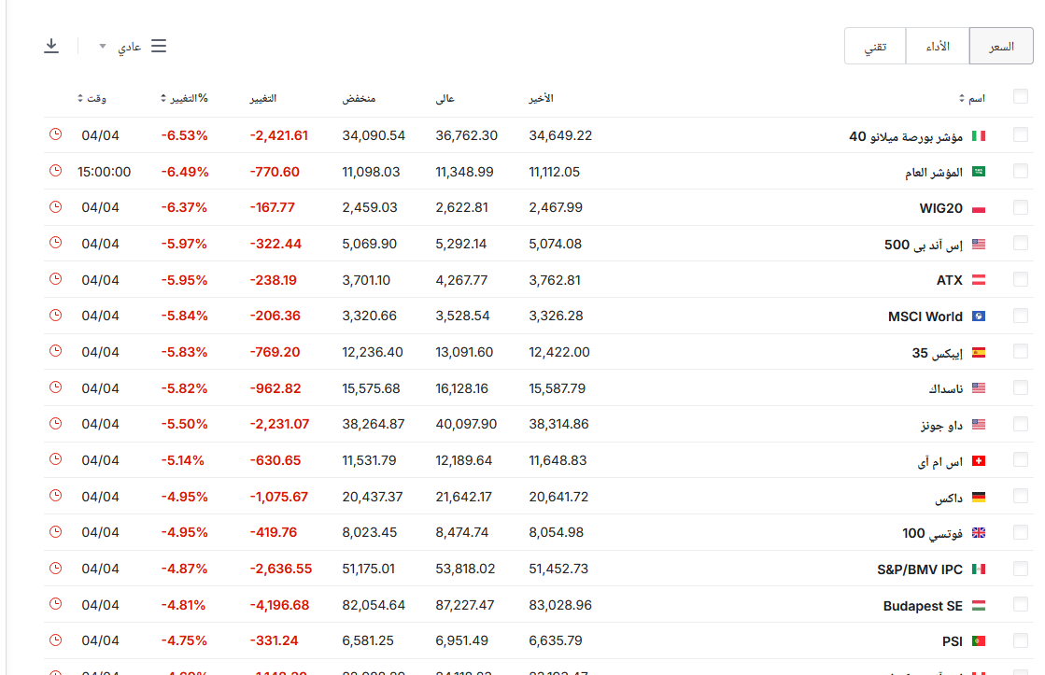The image size is (1045, 675).
Task: Click the Italy flag beside مؤشر بورصة ميلانو 40
Action: (979, 136)
